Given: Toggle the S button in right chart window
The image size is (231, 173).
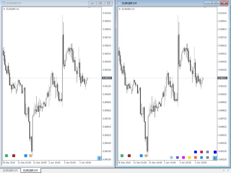Looking at the screenshot, I should pyautogui.click(x=215, y=158).
